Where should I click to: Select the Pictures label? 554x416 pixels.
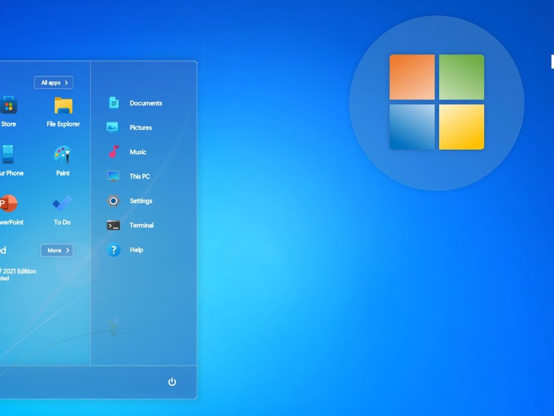(x=141, y=128)
